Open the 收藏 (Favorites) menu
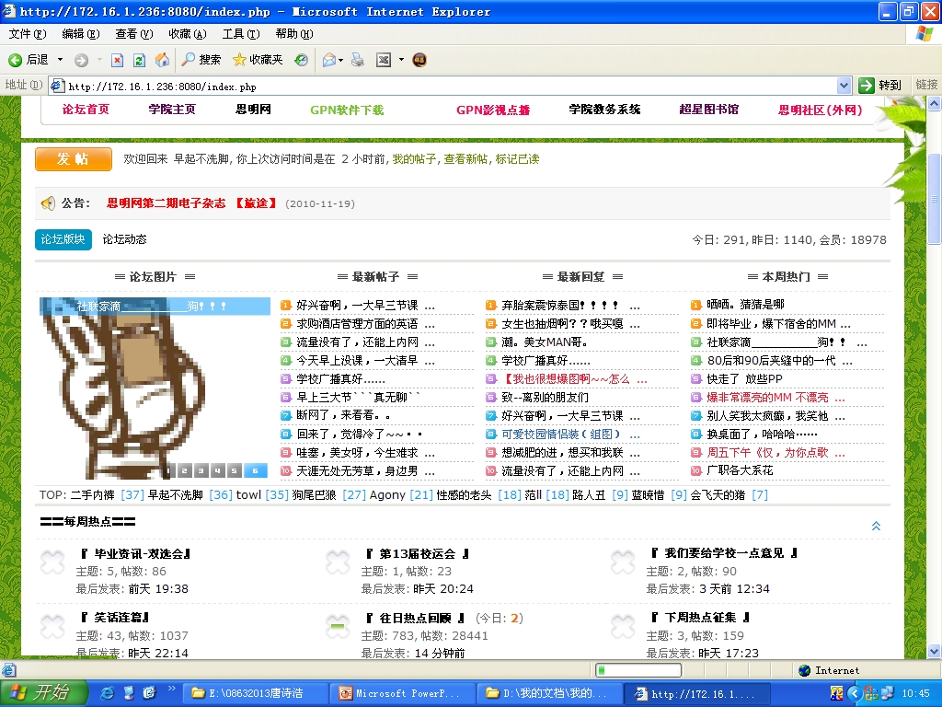 (188, 34)
